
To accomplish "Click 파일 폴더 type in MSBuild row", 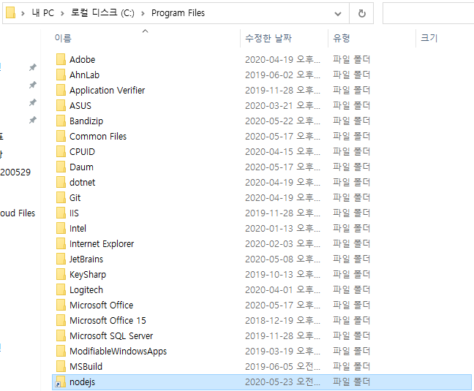I will click(352, 366).
